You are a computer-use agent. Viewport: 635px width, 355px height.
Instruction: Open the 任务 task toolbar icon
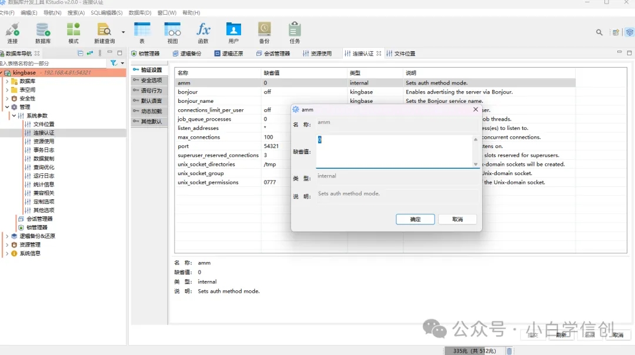295,33
